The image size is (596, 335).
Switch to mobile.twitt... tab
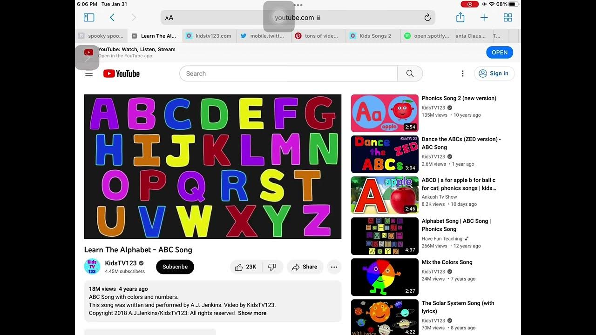point(263,36)
